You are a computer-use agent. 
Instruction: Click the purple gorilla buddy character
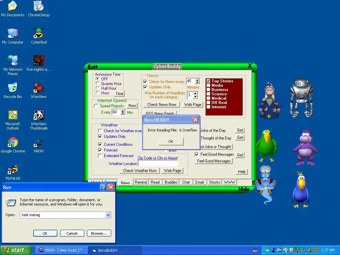coord(305,147)
